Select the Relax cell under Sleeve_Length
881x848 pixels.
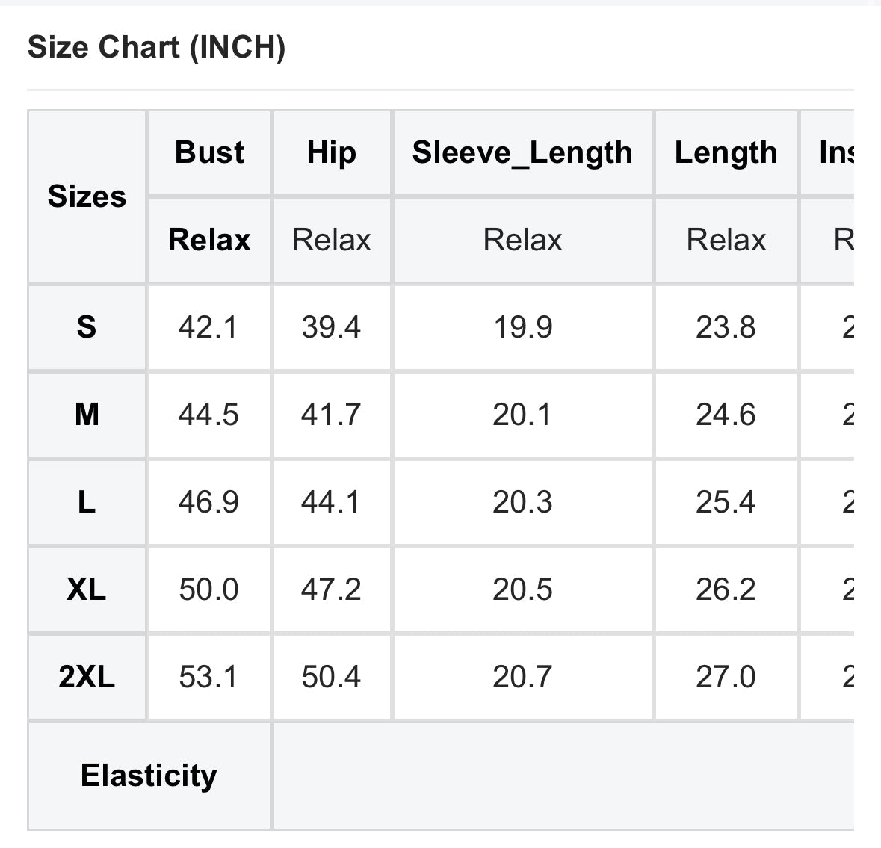[x=522, y=240]
